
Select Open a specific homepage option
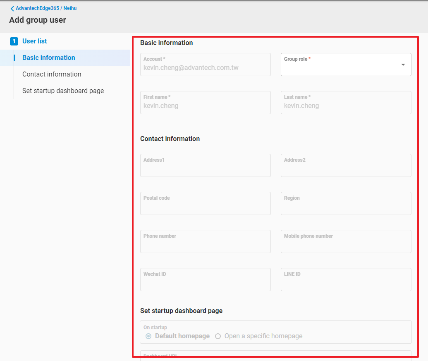(x=218, y=336)
